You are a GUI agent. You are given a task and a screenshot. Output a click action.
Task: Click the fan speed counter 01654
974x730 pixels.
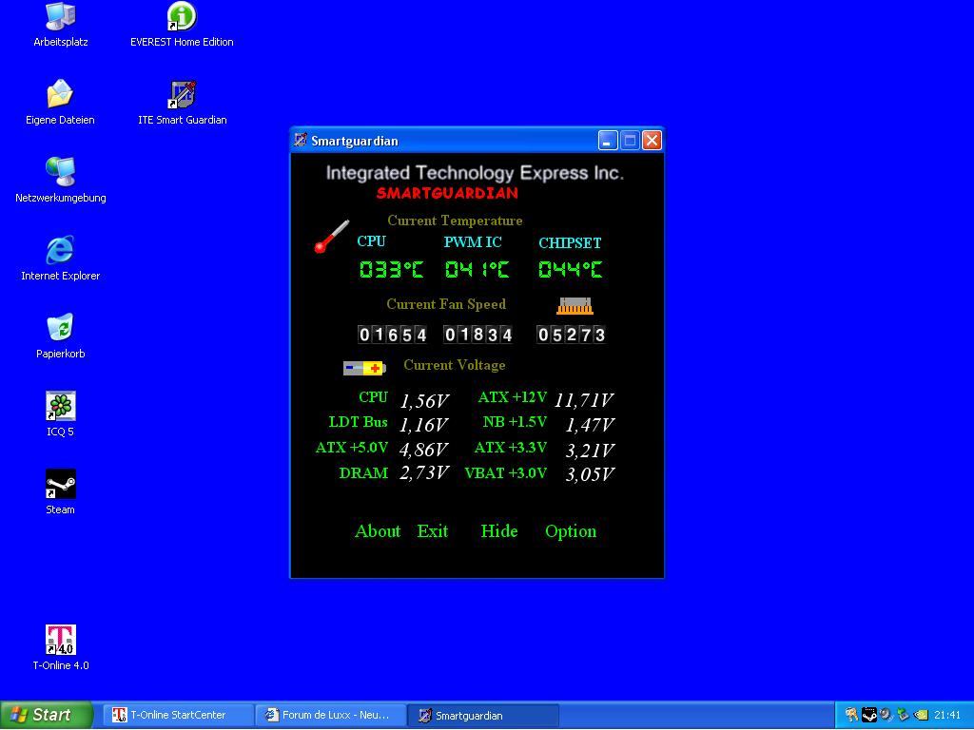(393, 336)
